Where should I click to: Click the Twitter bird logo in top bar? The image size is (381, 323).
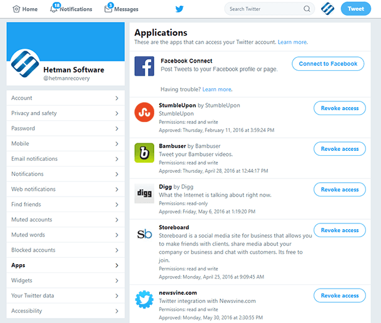point(179,9)
